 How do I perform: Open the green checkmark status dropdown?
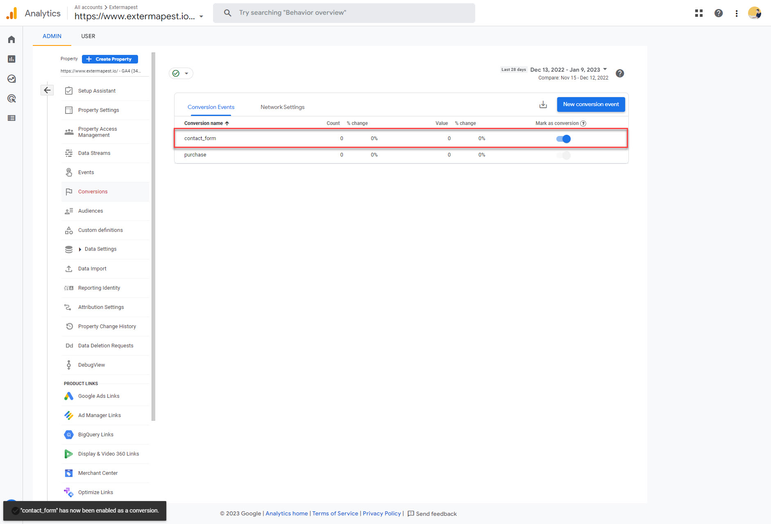pos(181,73)
